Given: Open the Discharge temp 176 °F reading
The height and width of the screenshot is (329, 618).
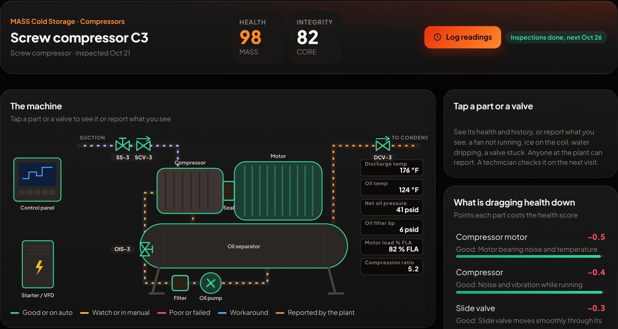Looking at the screenshot, I should click(392, 168).
